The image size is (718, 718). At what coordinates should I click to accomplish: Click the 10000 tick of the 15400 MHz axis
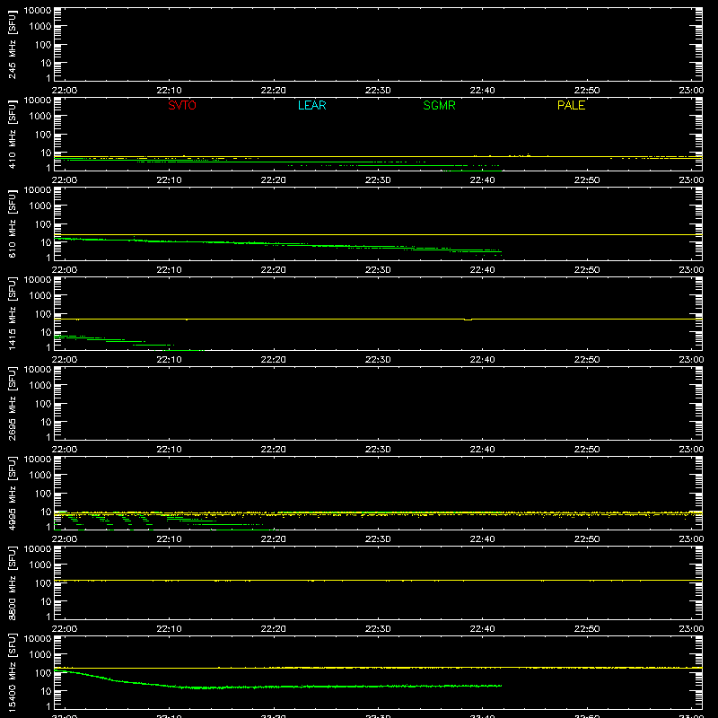click(x=38, y=639)
